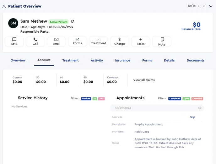This screenshot has height=164, width=216.
Task: Toggle the Completed appointments filter
Action: (x=175, y=99)
